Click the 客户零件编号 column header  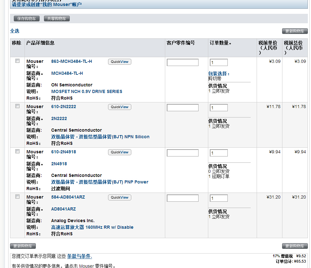[x=181, y=43]
